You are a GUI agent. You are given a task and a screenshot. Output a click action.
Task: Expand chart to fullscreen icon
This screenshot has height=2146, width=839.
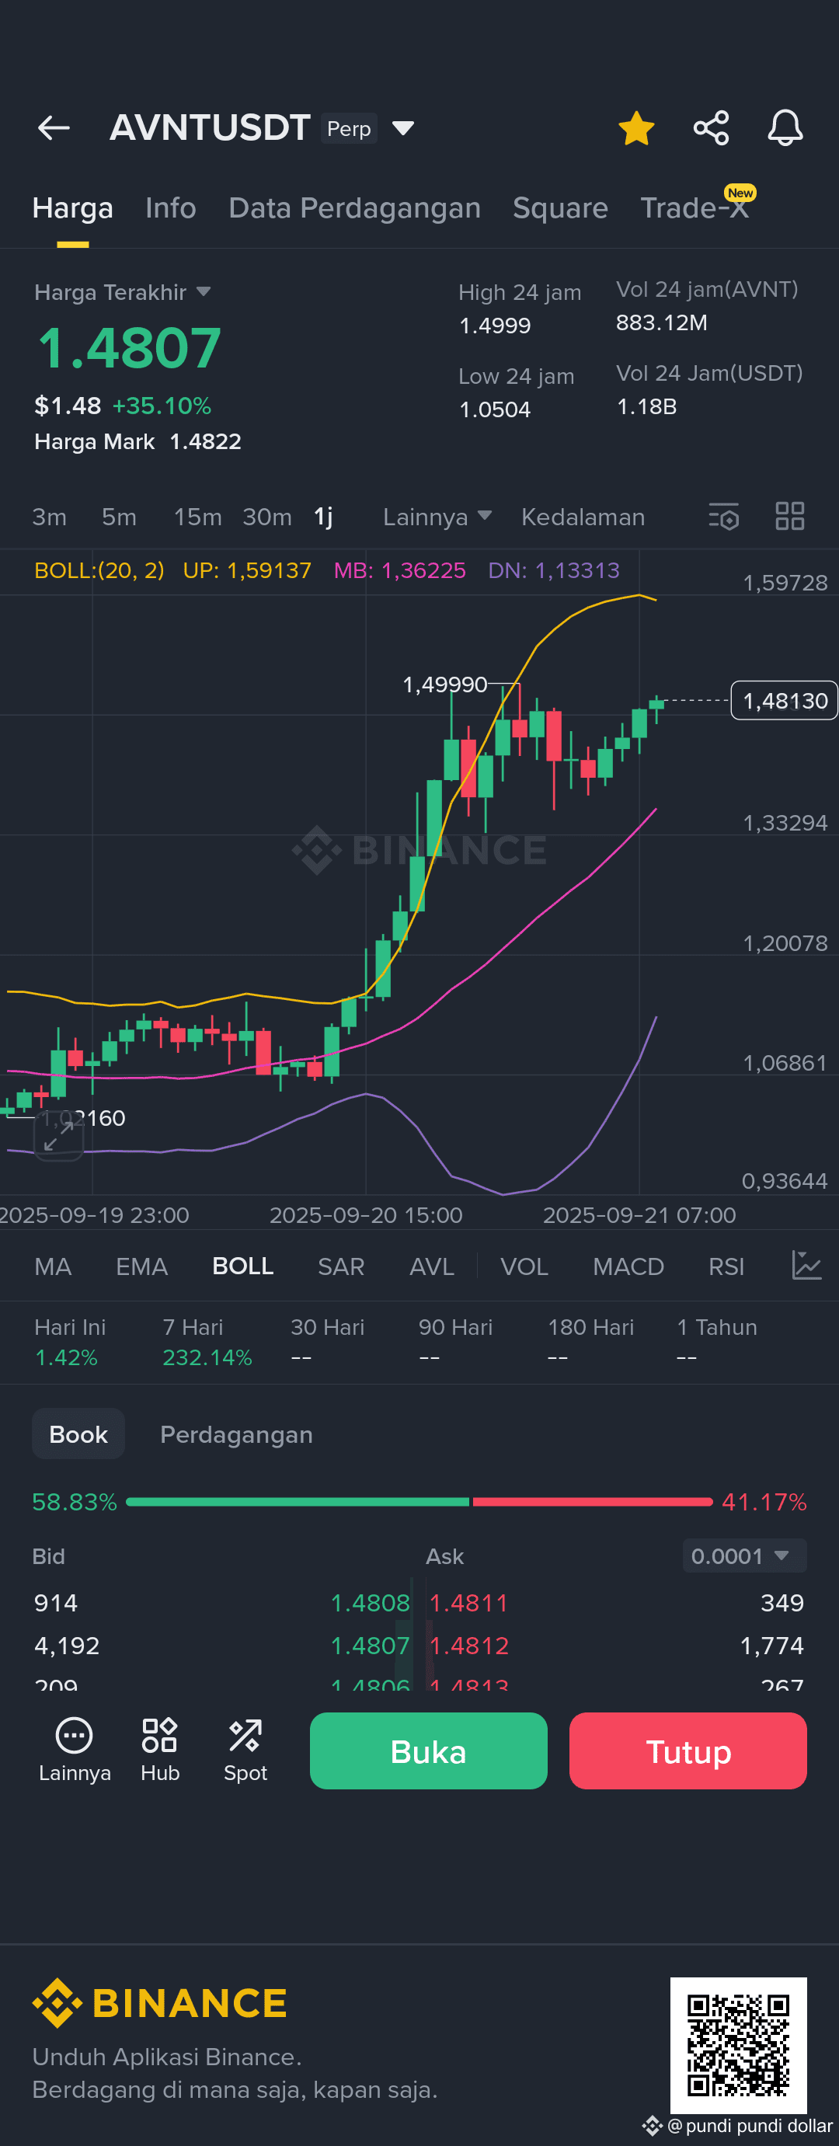coord(58,1136)
